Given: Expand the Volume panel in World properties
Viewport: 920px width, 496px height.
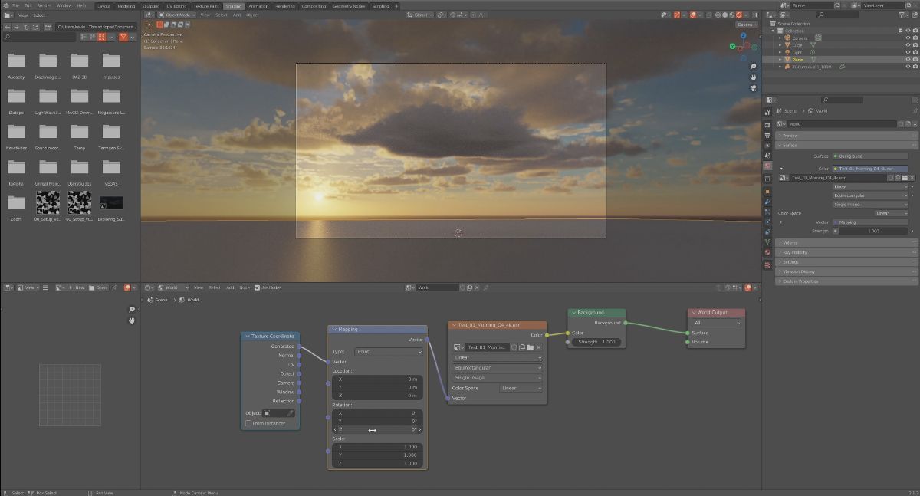Looking at the screenshot, I should point(790,243).
